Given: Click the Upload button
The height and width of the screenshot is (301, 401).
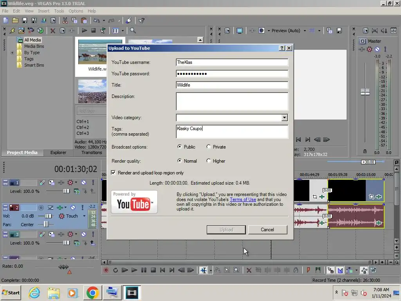Looking at the screenshot, I should pyautogui.click(x=226, y=230).
